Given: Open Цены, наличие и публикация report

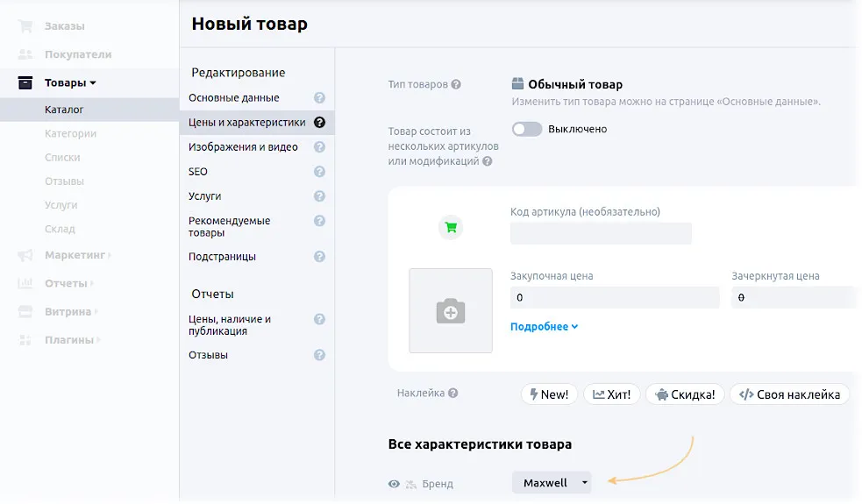Looking at the screenshot, I should pos(229,325).
